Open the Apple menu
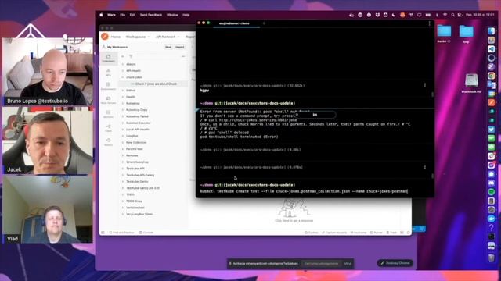The height and width of the screenshot is (281, 501). click(x=102, y=15)
